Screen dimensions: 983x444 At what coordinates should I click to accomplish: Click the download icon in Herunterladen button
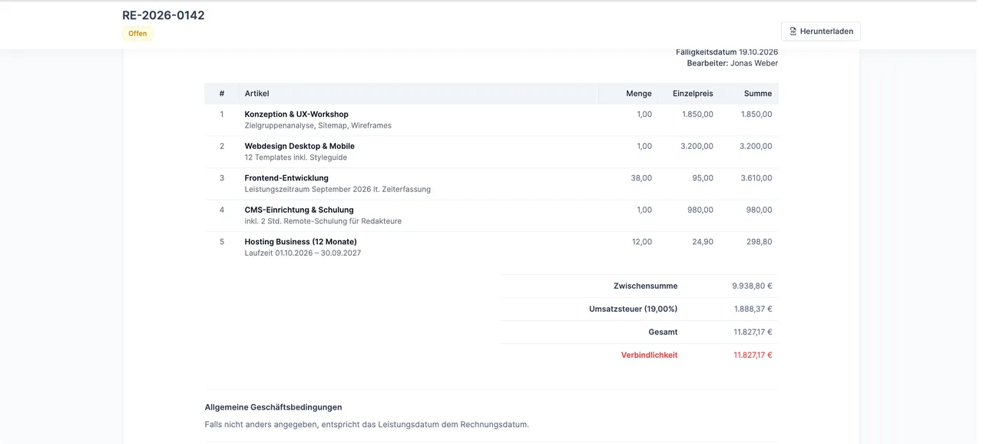click(x=793, y=31)
